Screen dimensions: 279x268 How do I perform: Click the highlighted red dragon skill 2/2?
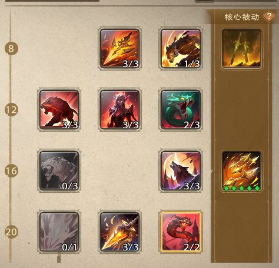click(181, 232)
